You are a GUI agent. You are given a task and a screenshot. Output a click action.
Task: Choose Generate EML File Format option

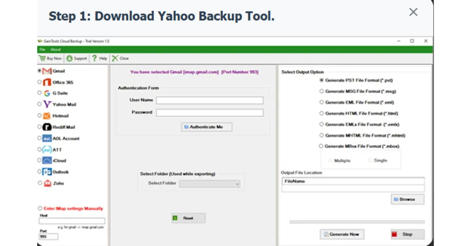321,102
